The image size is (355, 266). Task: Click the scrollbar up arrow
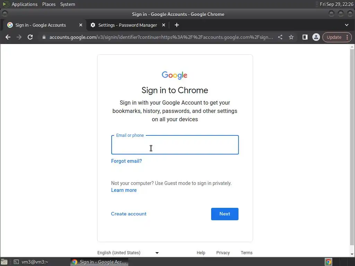[x=352, y=47]
